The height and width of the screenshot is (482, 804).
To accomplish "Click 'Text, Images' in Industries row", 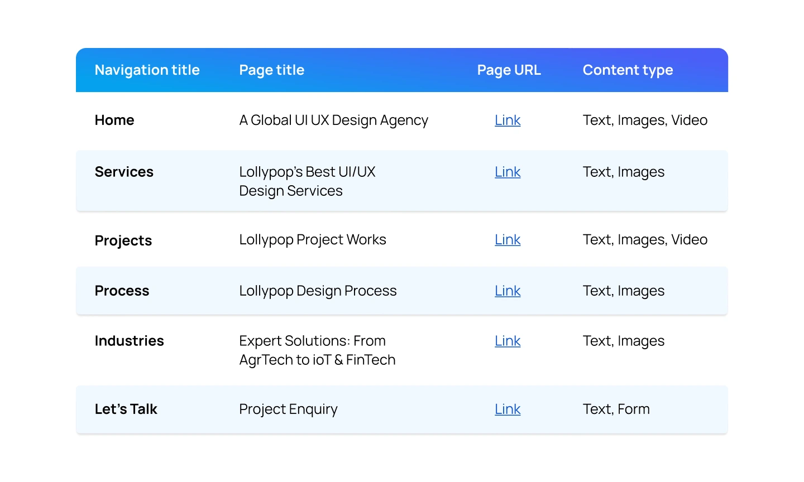I will coord(623,341).
